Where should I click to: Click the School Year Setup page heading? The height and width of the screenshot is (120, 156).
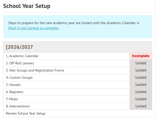click(27, 6)
